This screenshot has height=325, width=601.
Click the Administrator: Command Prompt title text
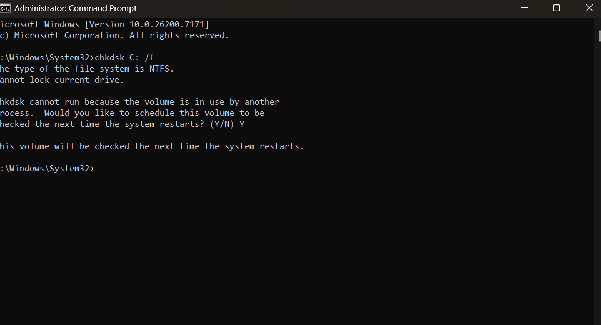pyautogui.click(x=76, y=8)
